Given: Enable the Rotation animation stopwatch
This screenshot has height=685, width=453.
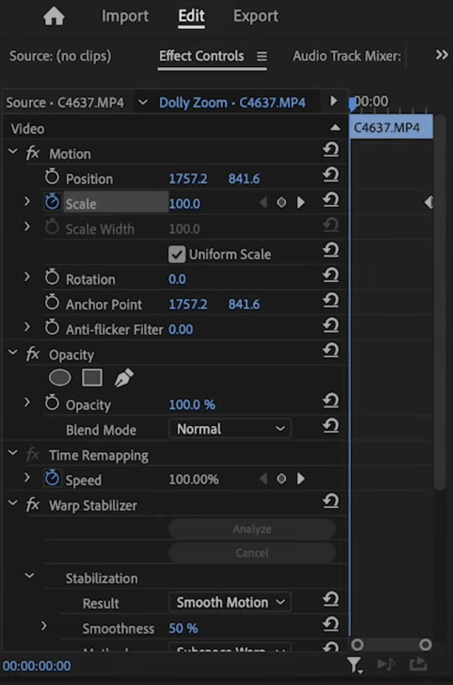Looking at the screenshot, I should click(x=52, y=278).
